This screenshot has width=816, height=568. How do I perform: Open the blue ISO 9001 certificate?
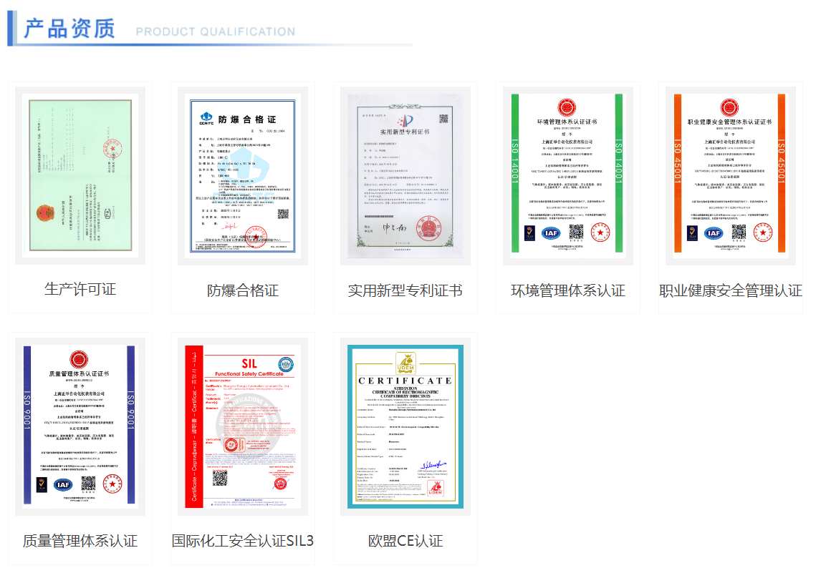(x=80, y=426)
